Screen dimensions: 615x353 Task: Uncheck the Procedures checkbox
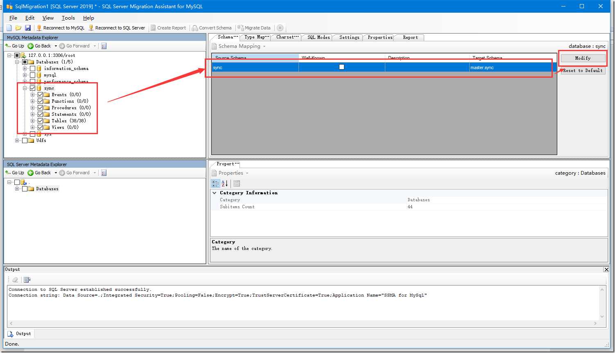(40, 108)
